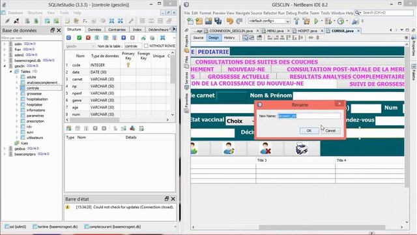Switch to MENU.java editor tab

click(275, 31)
